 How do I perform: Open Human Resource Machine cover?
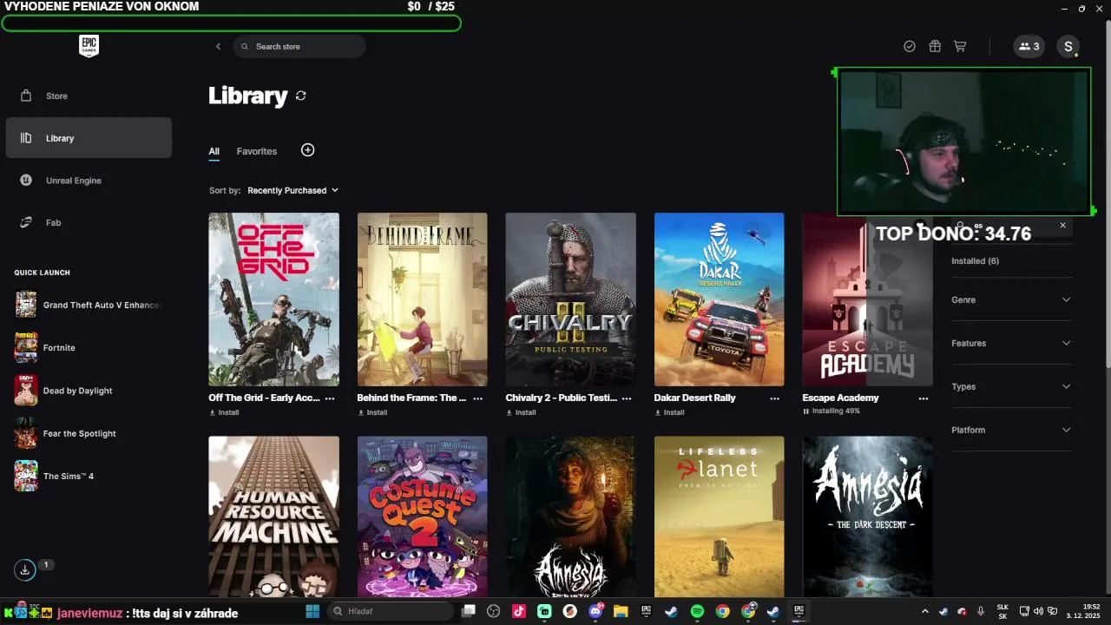click(273, 516)
